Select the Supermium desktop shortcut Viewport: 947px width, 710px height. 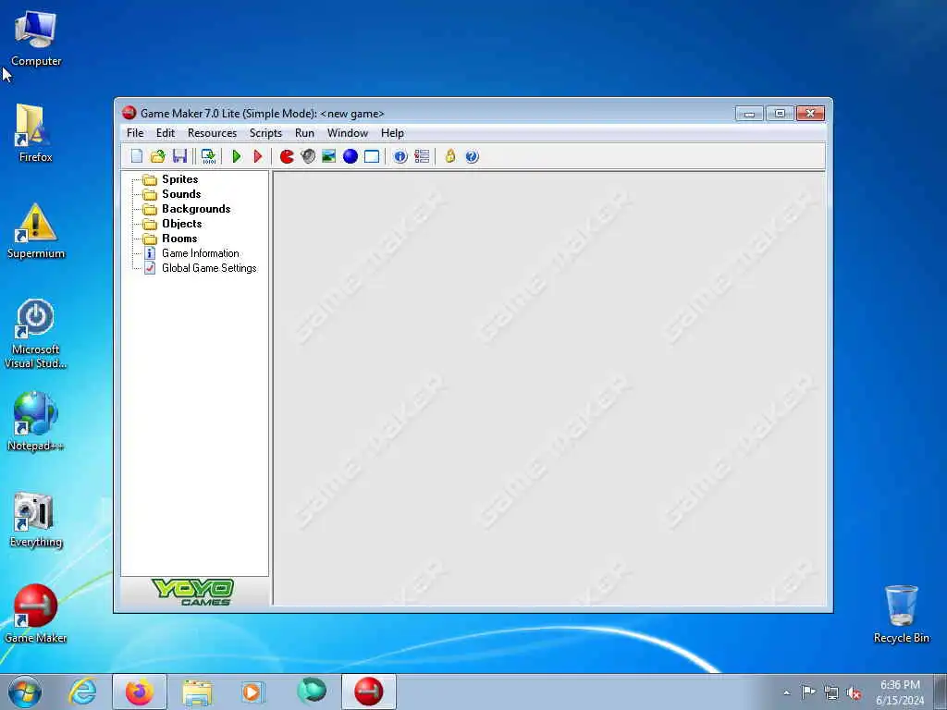pos(36,230)
